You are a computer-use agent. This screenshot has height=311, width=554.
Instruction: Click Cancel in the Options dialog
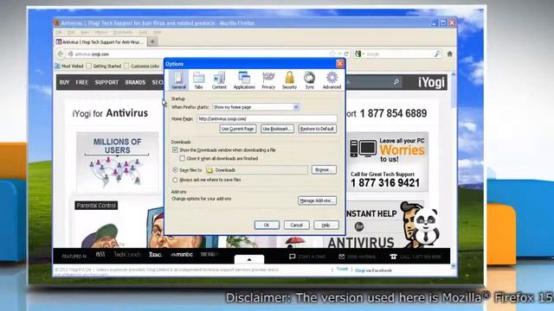(296, 225)
